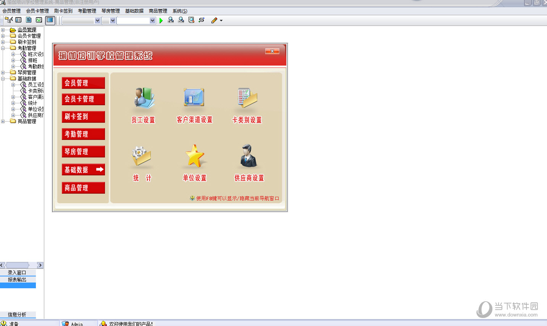Image resolution: width=547 pixels, height=326 pixels.
Task: Expand the 会员卡管理 node in the tree
Action: click(3, 36)
